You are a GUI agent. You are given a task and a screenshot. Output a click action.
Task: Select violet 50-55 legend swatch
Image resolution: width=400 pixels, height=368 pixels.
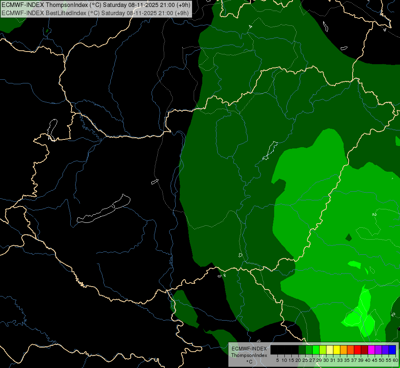tap(385, 350)
